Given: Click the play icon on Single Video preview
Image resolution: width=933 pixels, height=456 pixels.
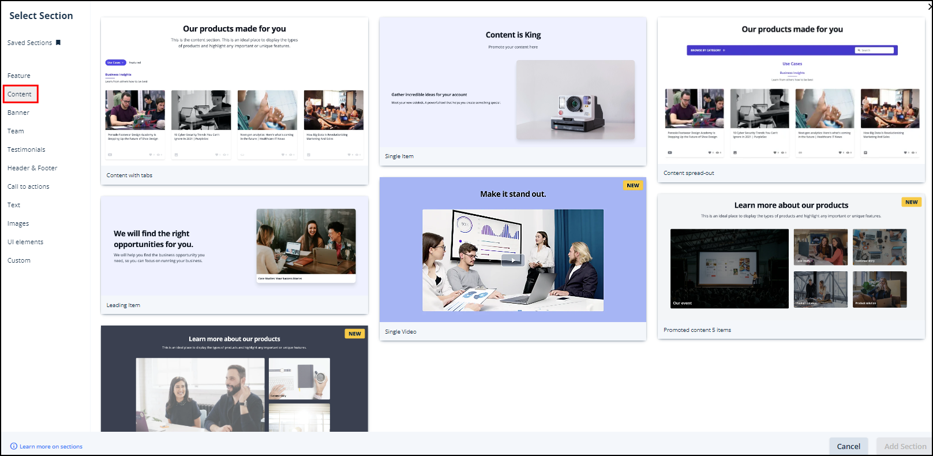Looking at the screenshot, I should 512,260.
